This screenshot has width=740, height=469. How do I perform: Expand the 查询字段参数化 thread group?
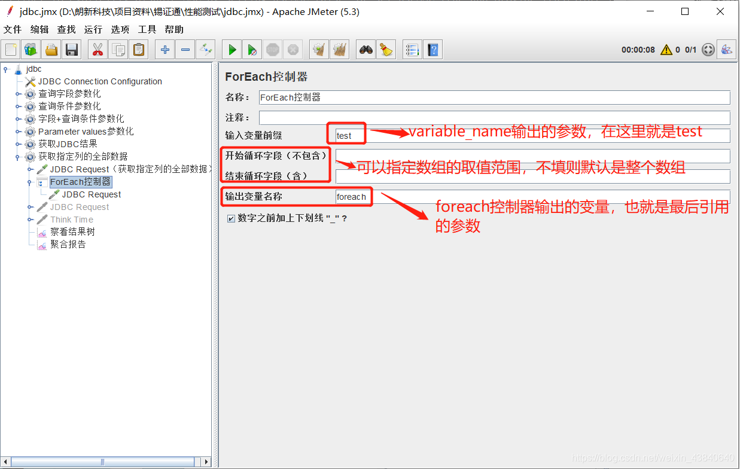point(18,94)
